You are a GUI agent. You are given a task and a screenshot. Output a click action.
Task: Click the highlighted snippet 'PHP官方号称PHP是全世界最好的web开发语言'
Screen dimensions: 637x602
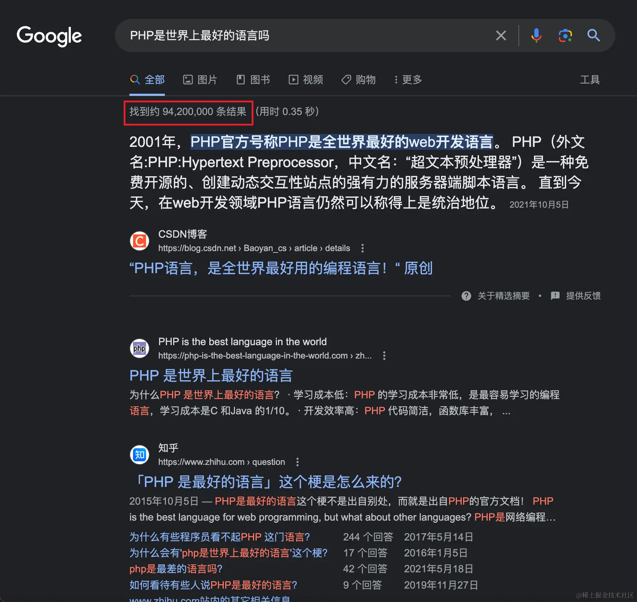click(342, 142)
